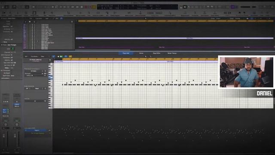Adjust the Swing slider in Time Quantize
This screenshot has width=275, height=155.
[37, 75]
